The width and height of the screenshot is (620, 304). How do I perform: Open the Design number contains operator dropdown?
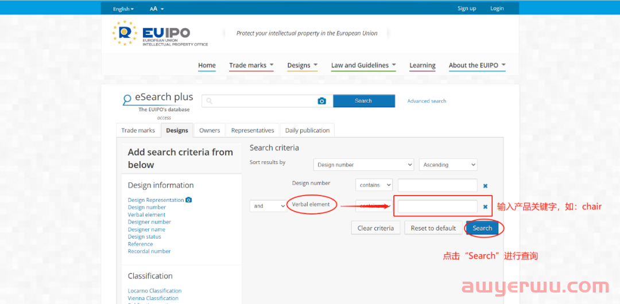click(x=374, y=185)
